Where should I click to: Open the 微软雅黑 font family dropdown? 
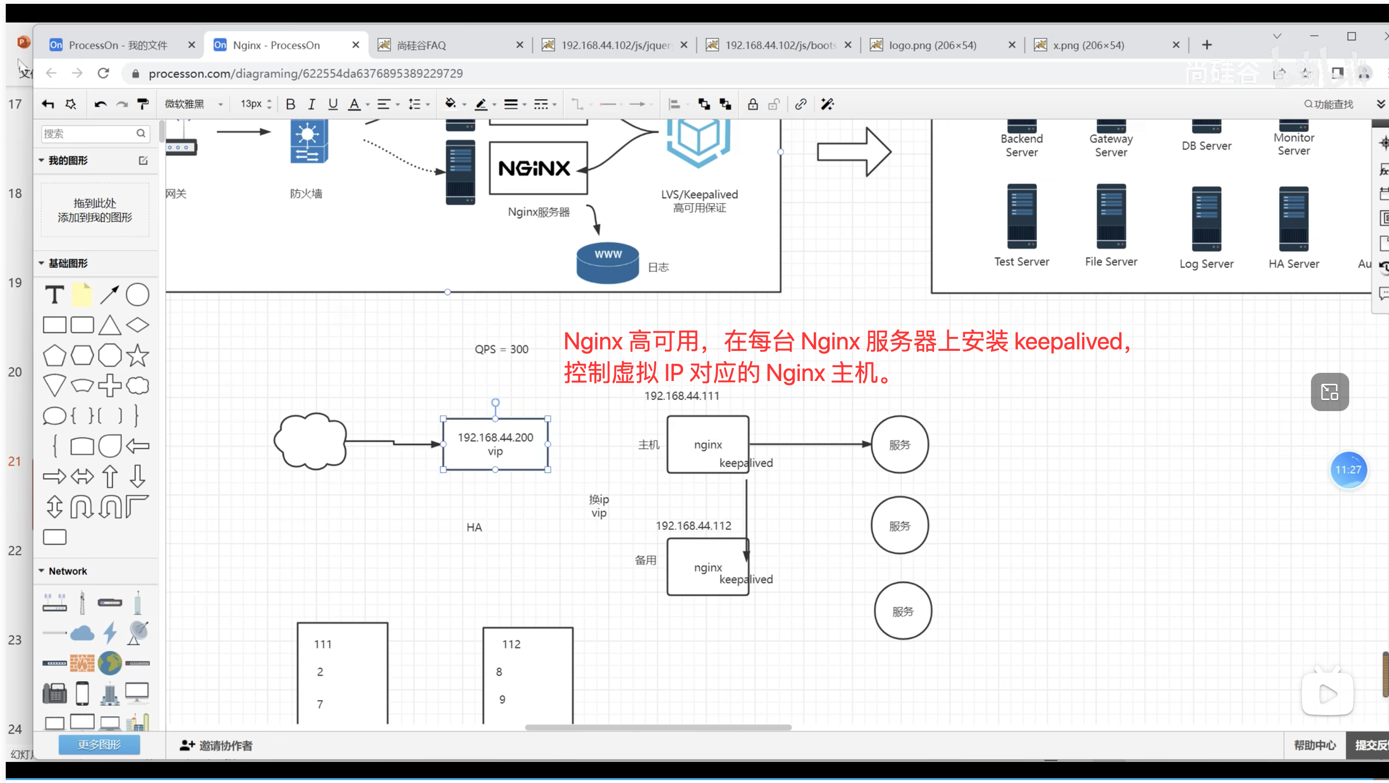[194, 104]
